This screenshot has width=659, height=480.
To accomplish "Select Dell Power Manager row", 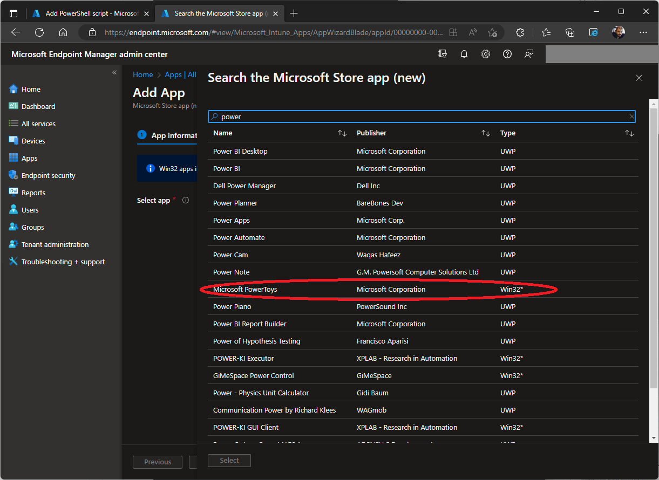I will [x=423, y=186].
